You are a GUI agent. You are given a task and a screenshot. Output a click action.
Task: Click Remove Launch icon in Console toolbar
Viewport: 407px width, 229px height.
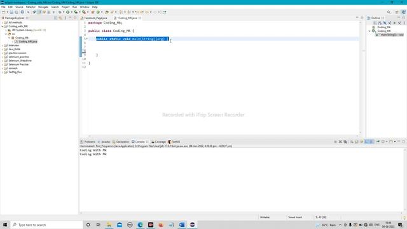340,142
